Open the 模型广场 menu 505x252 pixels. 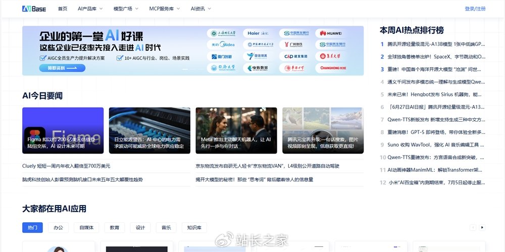tap(123, 9)
